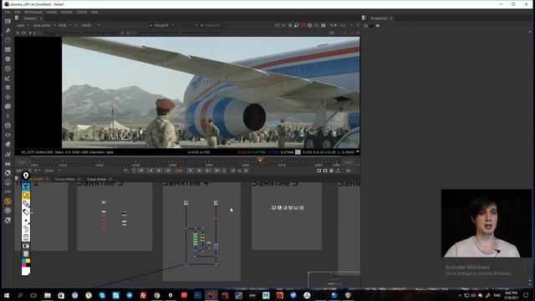Jump to the last frame button

[x=217, y=171]
